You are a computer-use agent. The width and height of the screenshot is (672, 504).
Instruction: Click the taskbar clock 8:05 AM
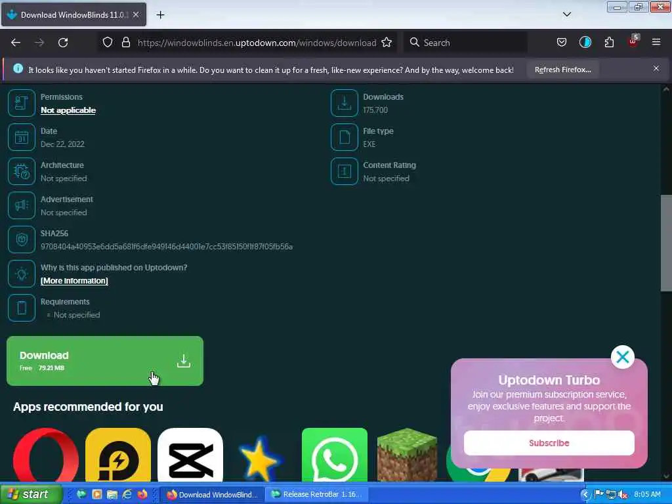coord(647,494)
